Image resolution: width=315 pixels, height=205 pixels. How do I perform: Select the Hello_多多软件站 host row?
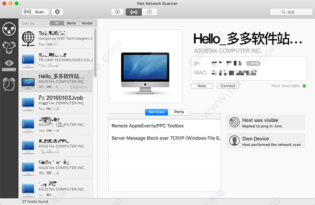coord(56,81)
